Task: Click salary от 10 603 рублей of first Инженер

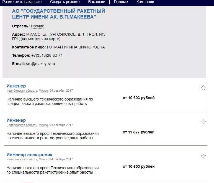Action: tap(139, 98)
